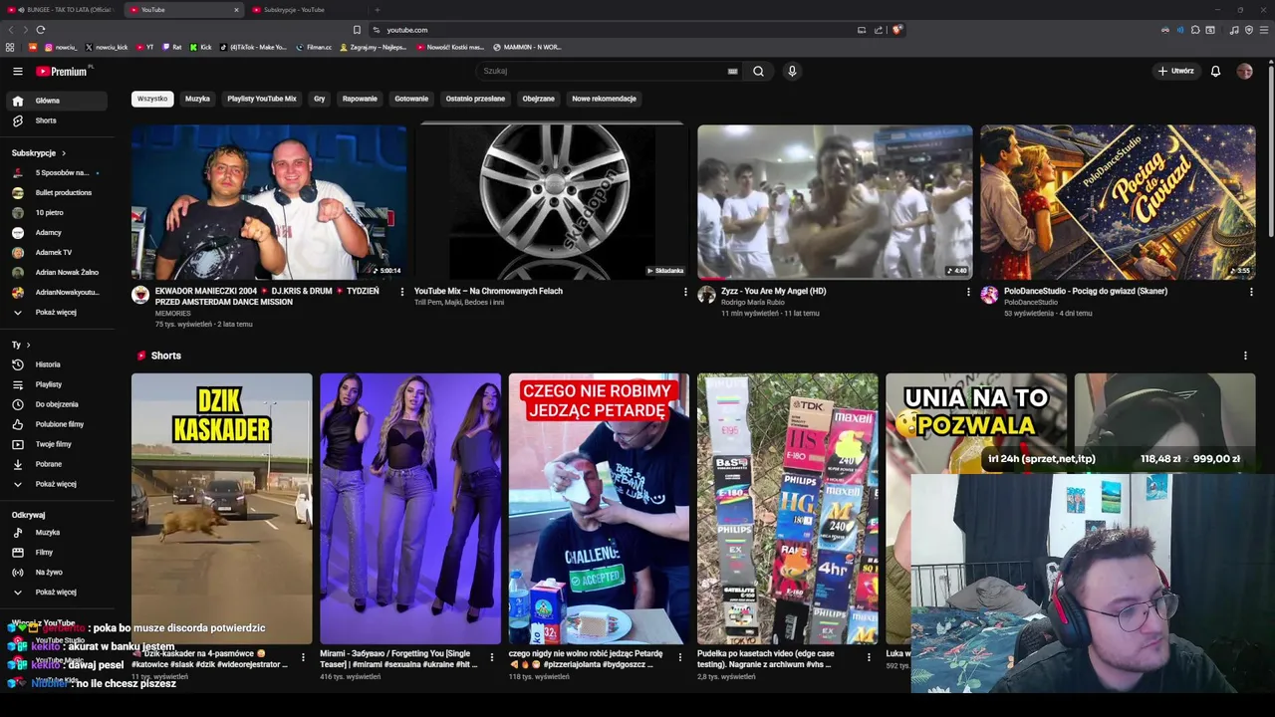Open the Subskrypcje section header
This screenshot has width=1275, height=717.
pos(39,153)
